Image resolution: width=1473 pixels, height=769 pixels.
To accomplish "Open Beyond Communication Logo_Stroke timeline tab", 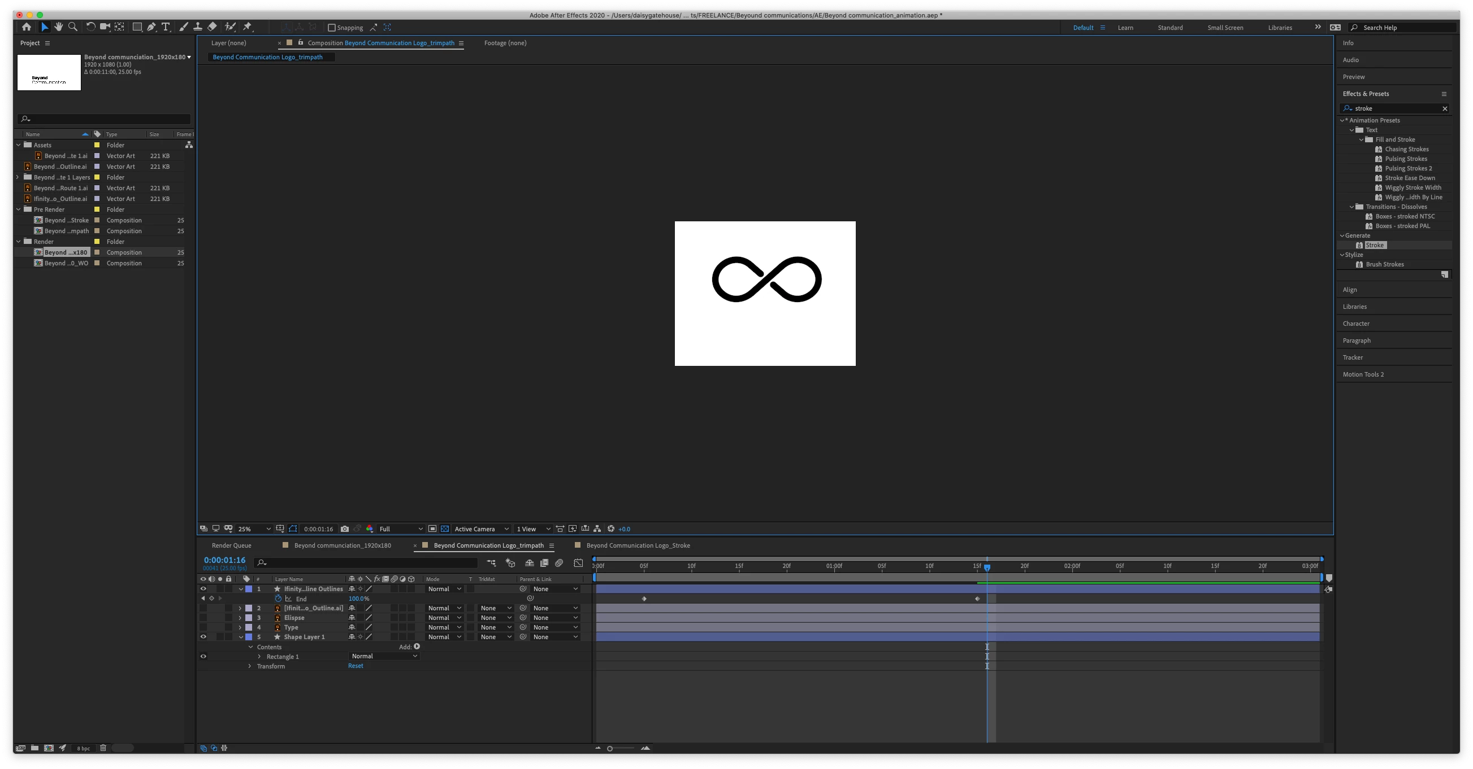I will pos(638,545).
